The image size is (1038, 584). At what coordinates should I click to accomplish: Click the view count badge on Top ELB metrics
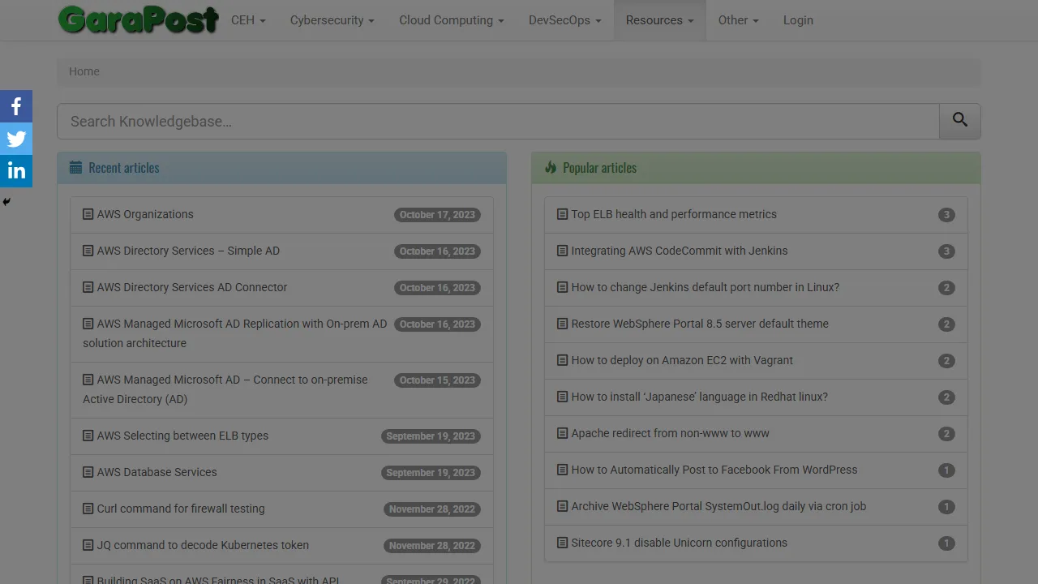tap(946, 215)
